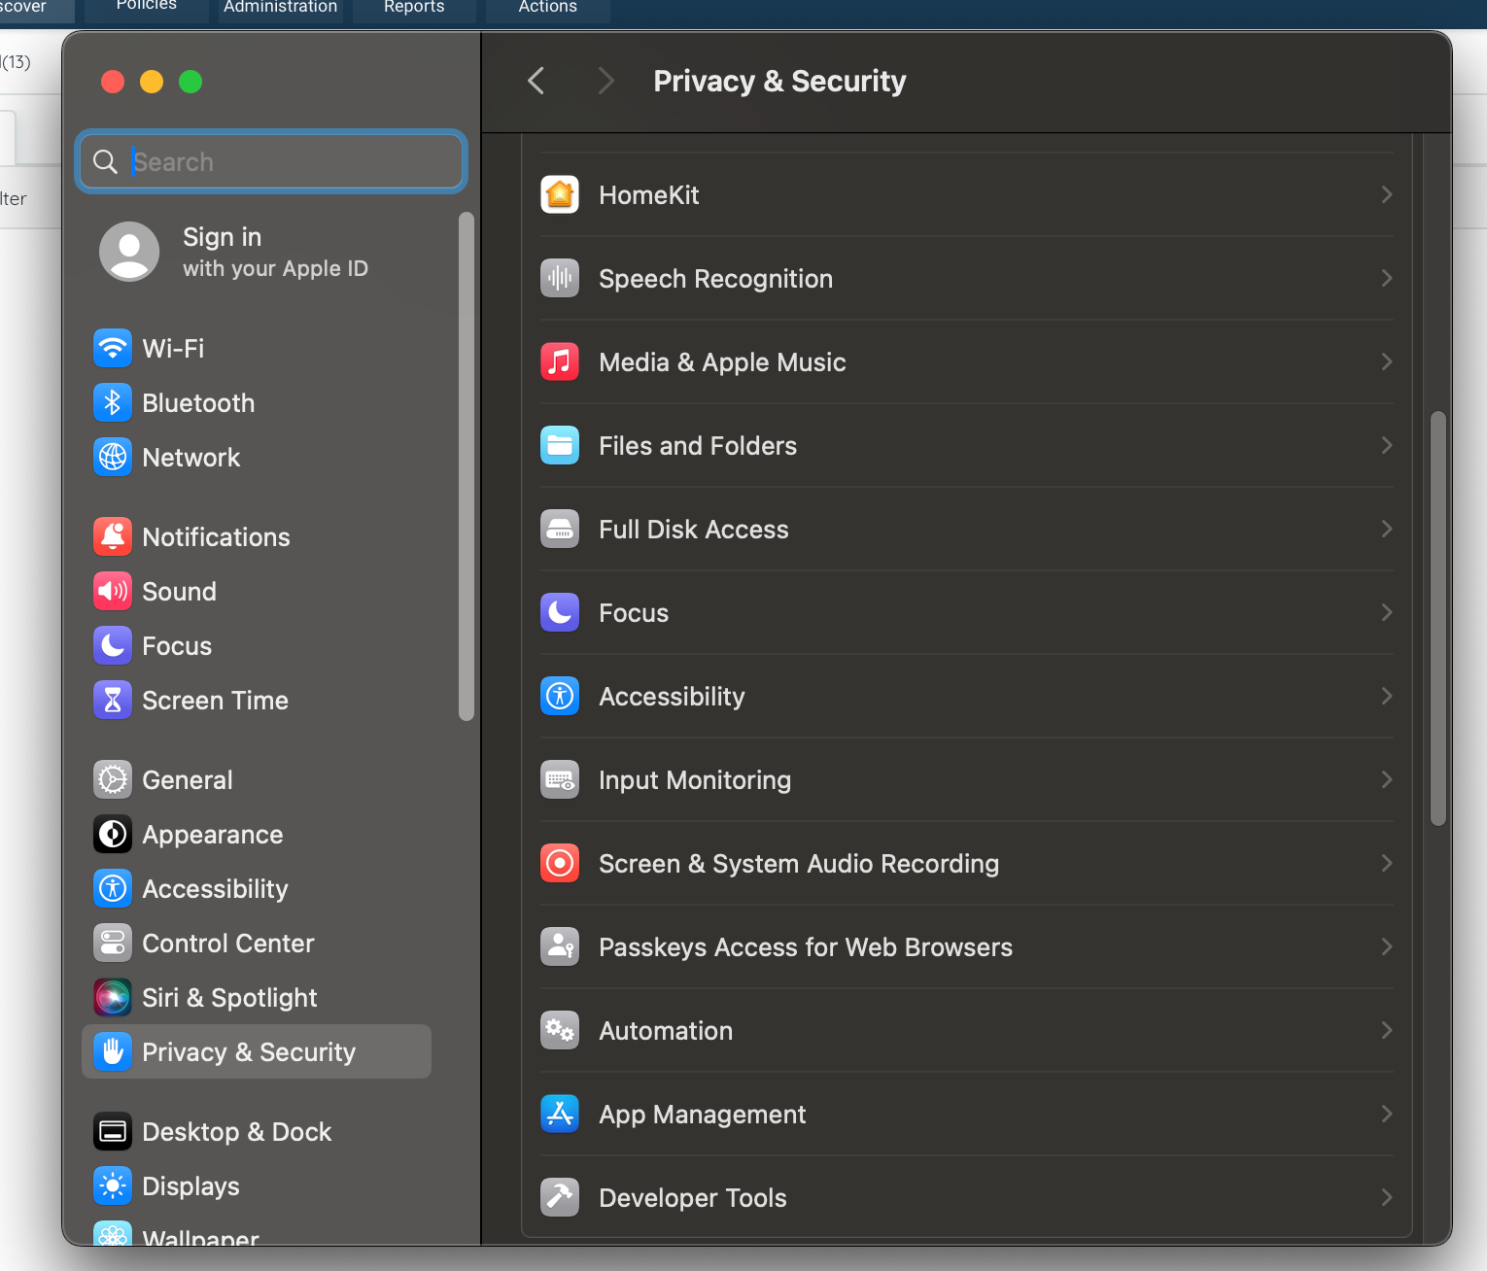Expand Files and Folders chevron

(1386, 446)
